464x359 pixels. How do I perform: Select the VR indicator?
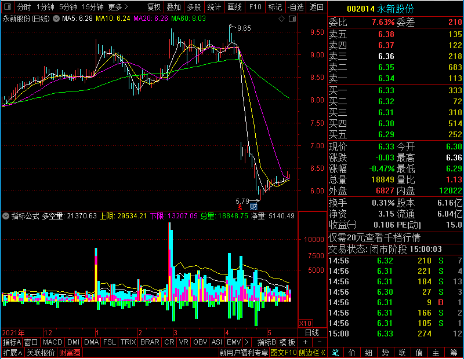coord(184,342)
